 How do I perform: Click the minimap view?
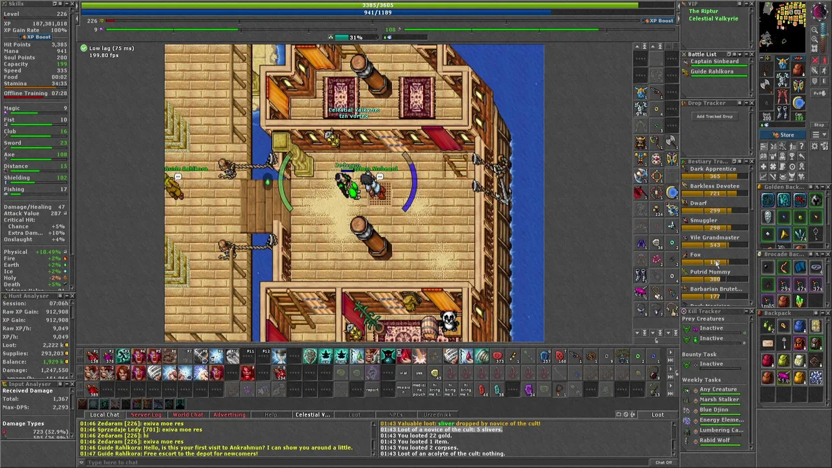click(783, 26)
